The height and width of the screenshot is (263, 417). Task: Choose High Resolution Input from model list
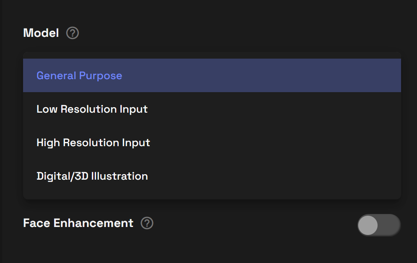click(x=212, y=142)
